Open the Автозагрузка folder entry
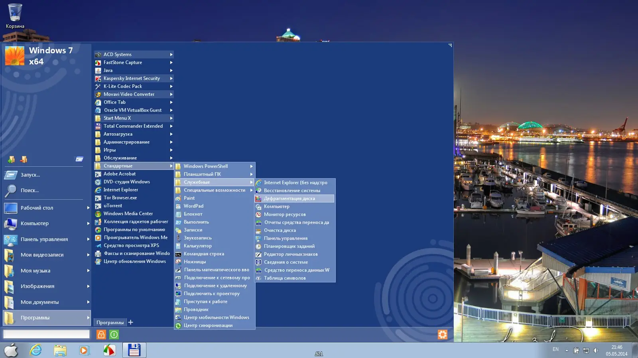Screen dimensions: 638x358 134,134
